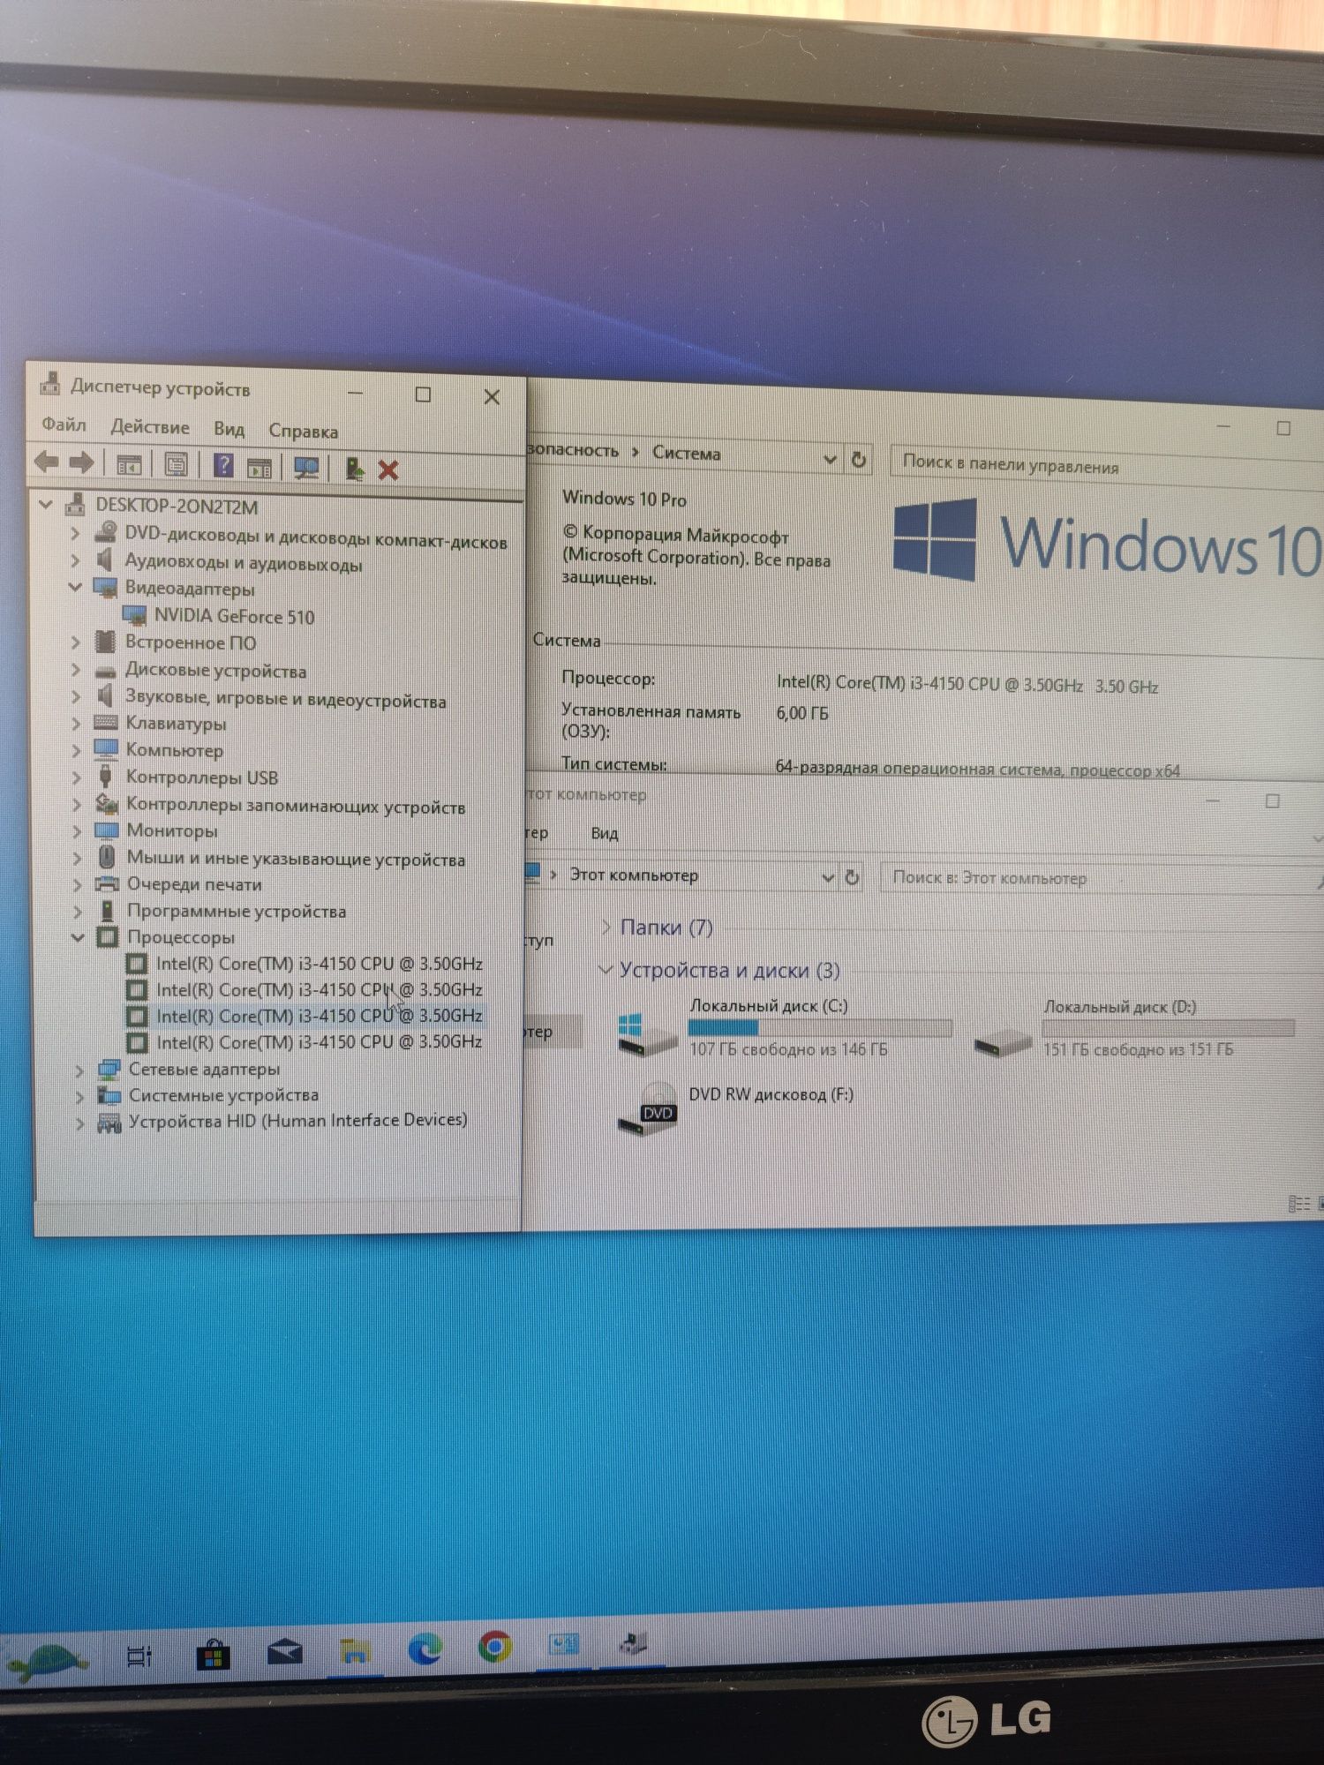1324x1765 pixels.
Task: Expand the Мониторы node
Action: tap(77, 830)
